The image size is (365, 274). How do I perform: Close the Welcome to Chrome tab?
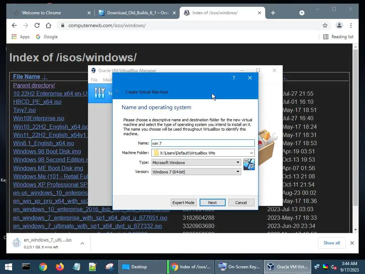(x=89, y=13)
